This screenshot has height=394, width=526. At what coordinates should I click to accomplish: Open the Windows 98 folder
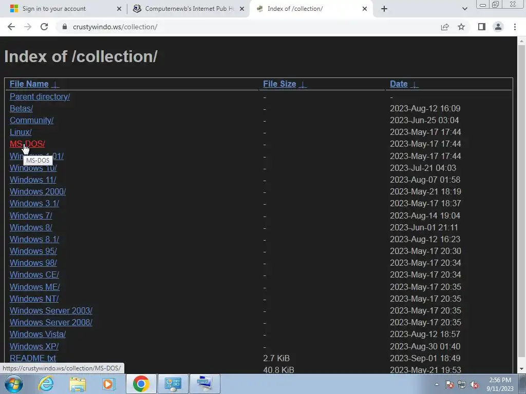pyautogui.click(x=33, y=263)
